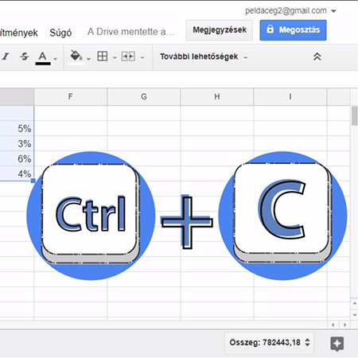Click the cell containing 3%
The height and width of the screenshot is (358, 358).
[17, 144]
